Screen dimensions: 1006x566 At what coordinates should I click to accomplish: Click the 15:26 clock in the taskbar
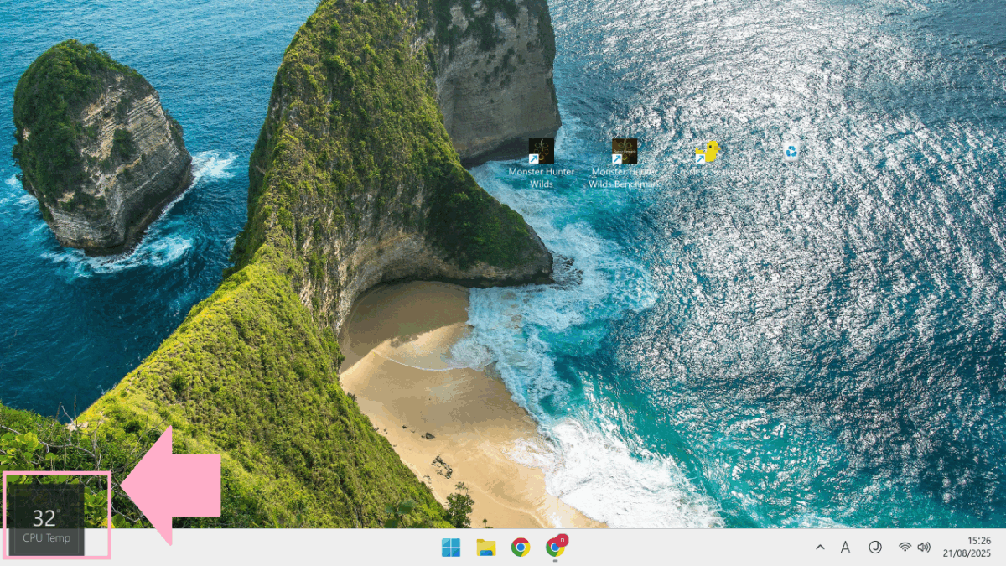[979, 541]
